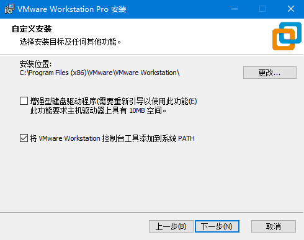
Task: Click the 自定义安装 heading
Action: click(32, 29)
